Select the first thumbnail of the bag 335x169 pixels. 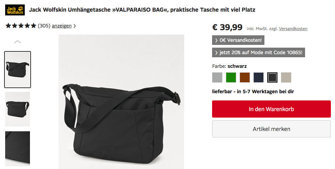click(18, 70)
